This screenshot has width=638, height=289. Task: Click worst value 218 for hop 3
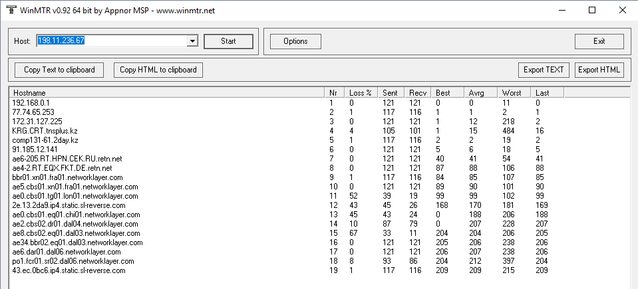pos(510,122)
